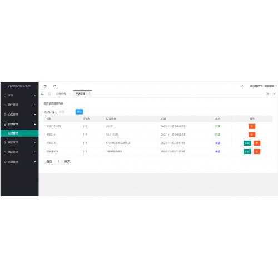Click the home icon tab
Image resolution: width=278 pixels, height=278 pixels.
(49, 94)
